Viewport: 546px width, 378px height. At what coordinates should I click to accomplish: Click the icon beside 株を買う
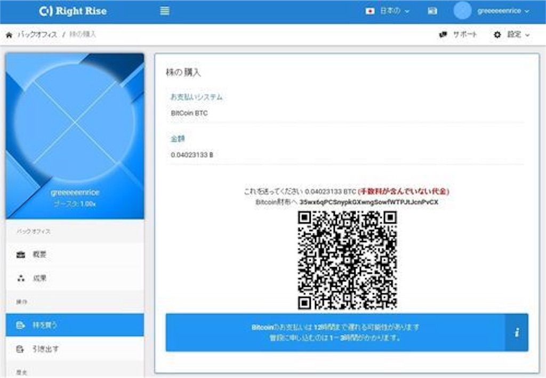[21, 325]
